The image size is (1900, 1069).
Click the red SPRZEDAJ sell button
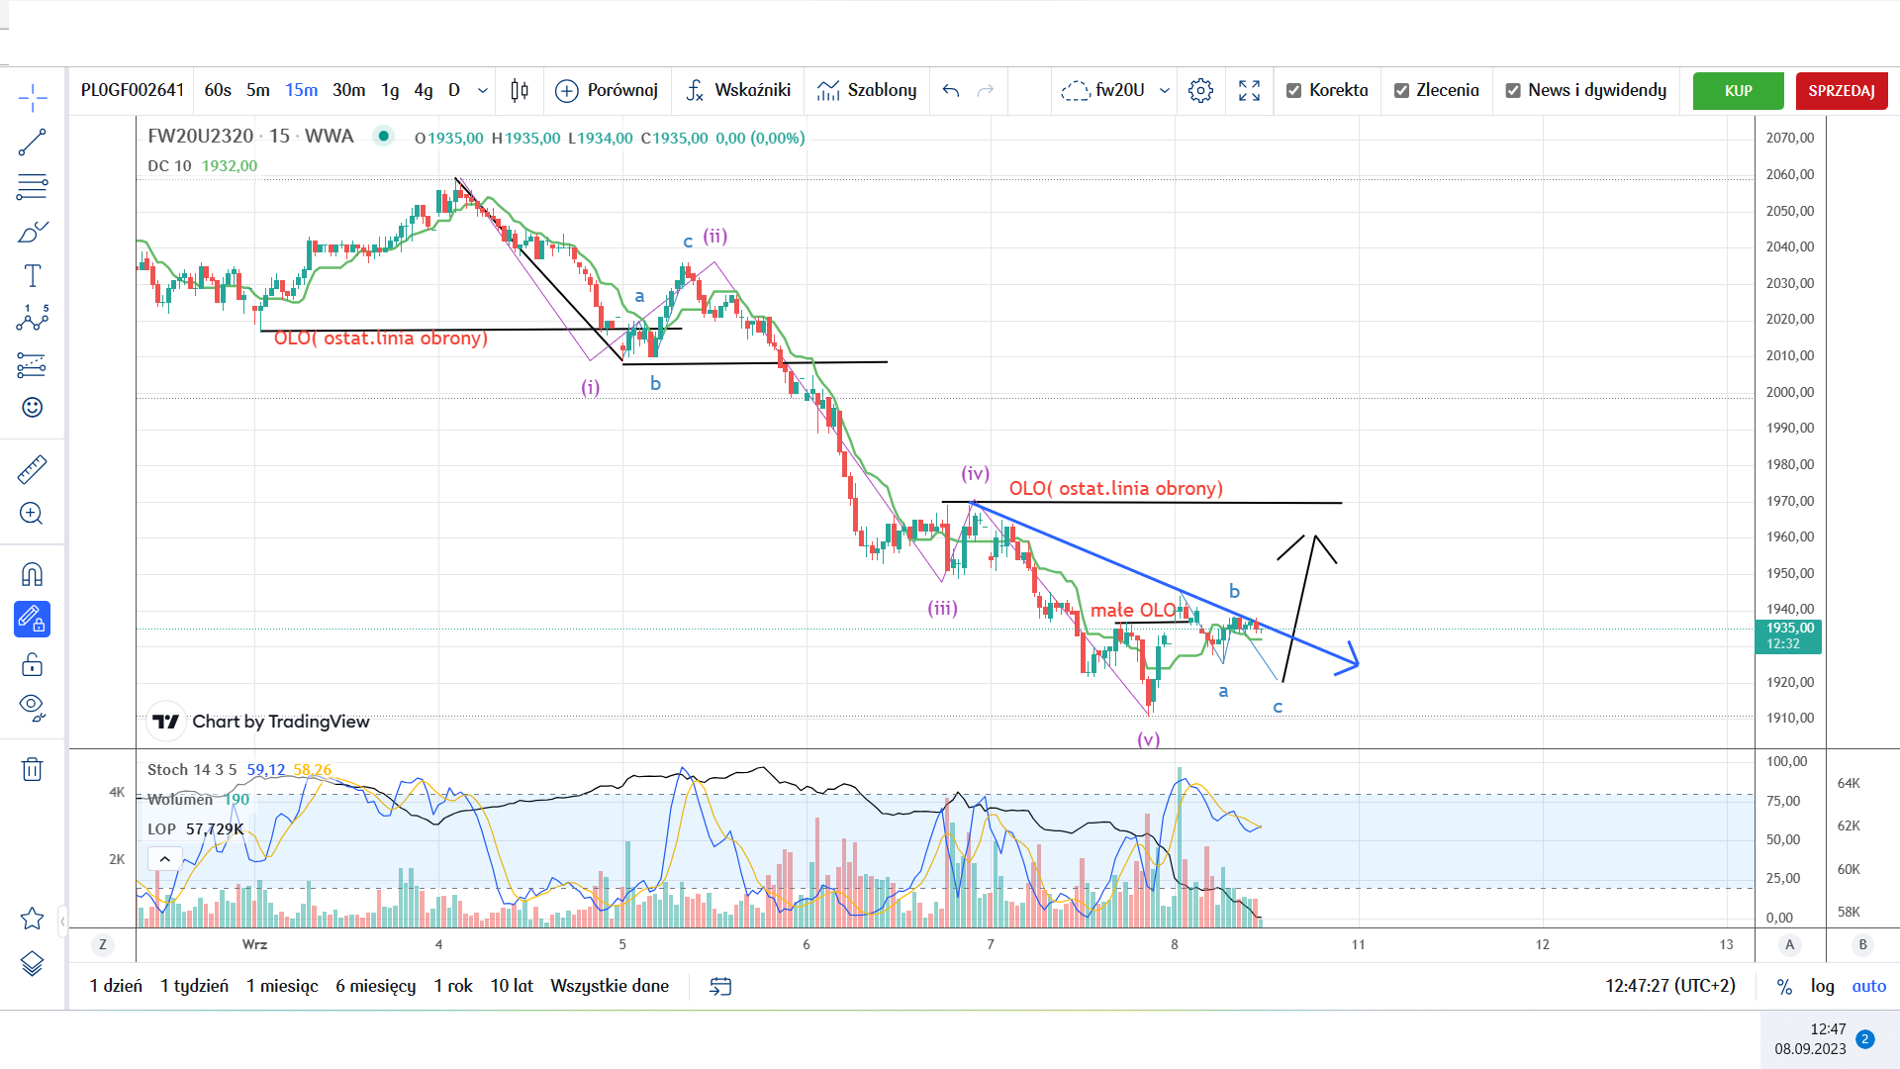[x=1842, y=91]
